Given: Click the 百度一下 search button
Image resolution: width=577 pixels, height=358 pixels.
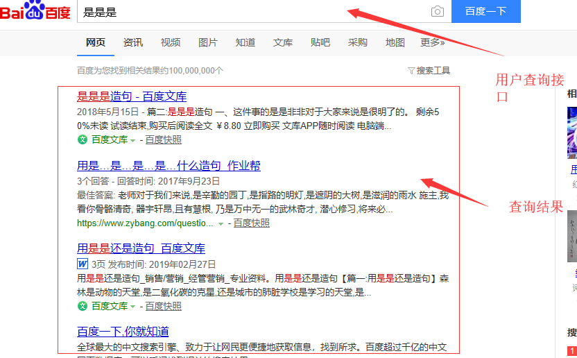Looking at the screenshot, I should click(485, 11).
